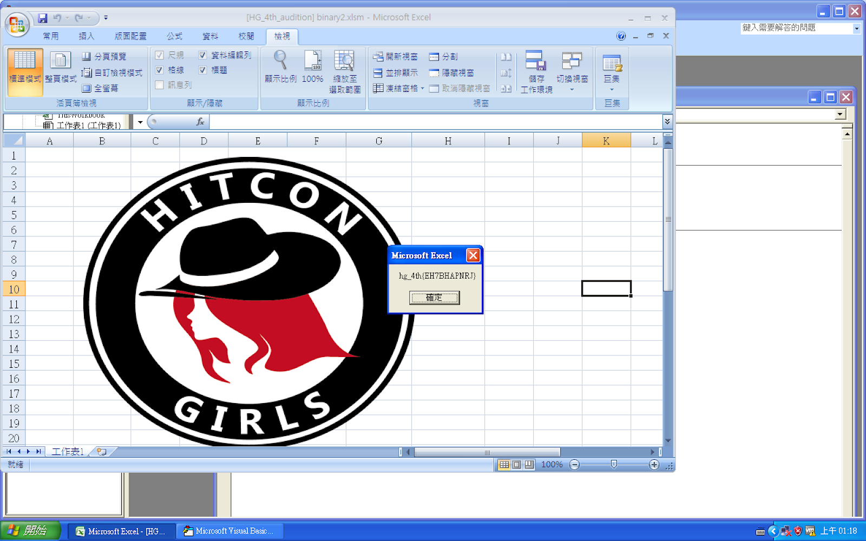Open 切換視窗 switch windows dropdown
This screenshot has height=541, width=866.
(572, 72)
